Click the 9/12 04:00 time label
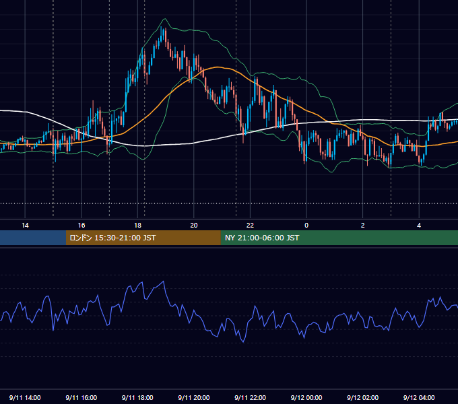Viewport: 458px width, 404px height. click(x=419, y=397)
